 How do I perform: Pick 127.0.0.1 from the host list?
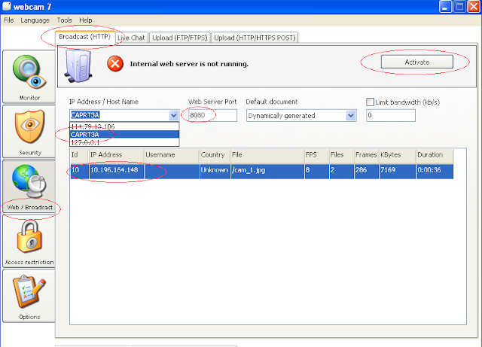click(x=124, y=142)
